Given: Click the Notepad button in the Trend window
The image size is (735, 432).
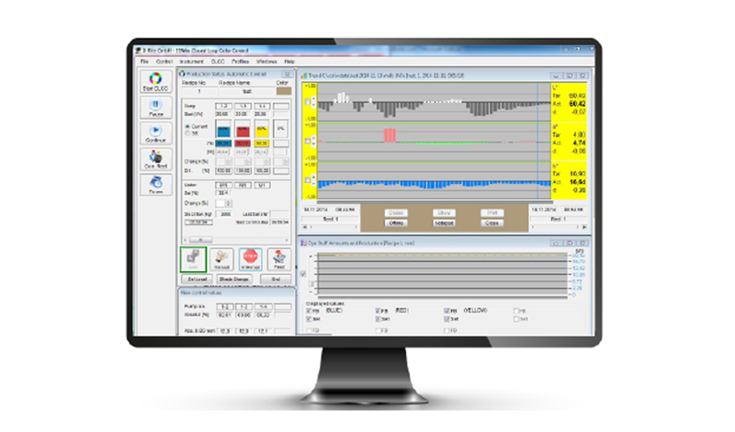Looking at the screenshot, I should (x=444, y=222).
